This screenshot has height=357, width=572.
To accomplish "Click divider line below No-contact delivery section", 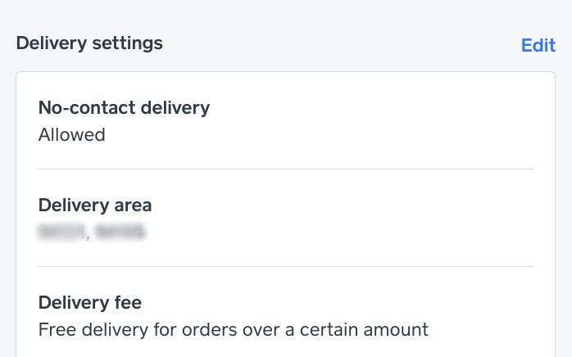I will tap(285, 169).
